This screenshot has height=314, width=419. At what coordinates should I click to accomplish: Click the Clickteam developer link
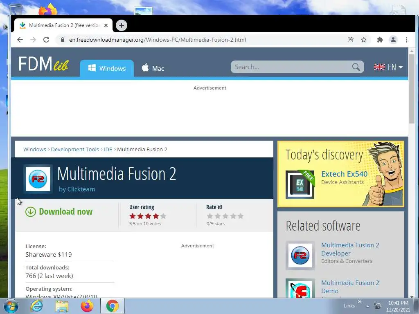tap(81, 189)
